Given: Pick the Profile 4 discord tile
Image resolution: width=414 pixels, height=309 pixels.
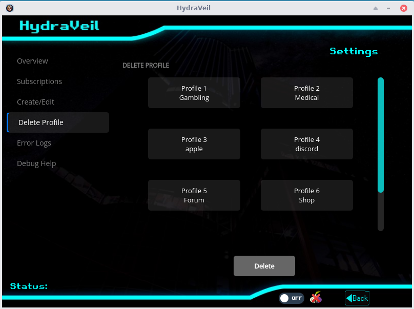Looking at the screenshot, I should coord(307,144).
